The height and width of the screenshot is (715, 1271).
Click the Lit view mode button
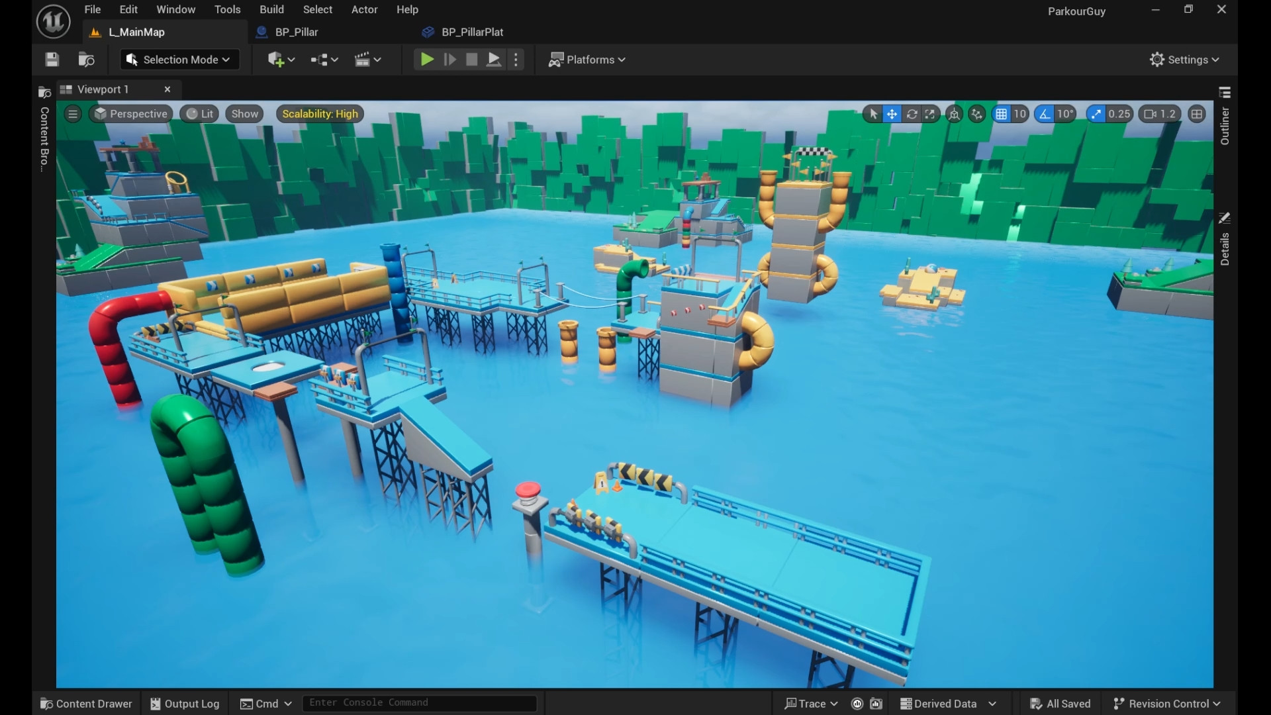200,114
